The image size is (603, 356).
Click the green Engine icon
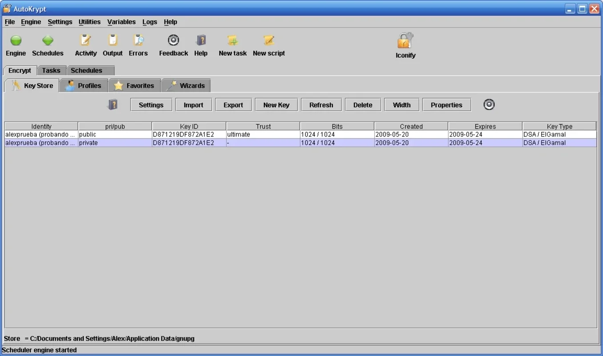16,40
